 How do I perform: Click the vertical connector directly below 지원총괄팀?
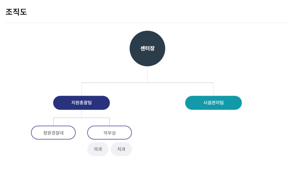click(81, 114)
